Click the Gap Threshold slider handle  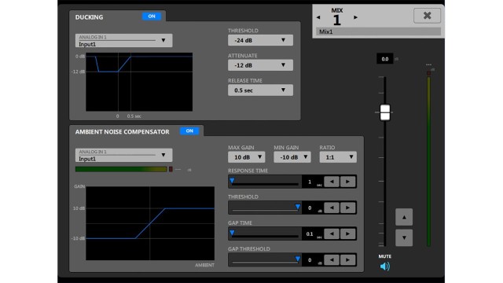click(x=298, y=259)
